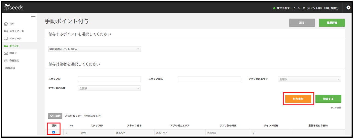The image size is (354, 139).
Task: Click the スタッフ一覧 people icon
Action: 6,31
